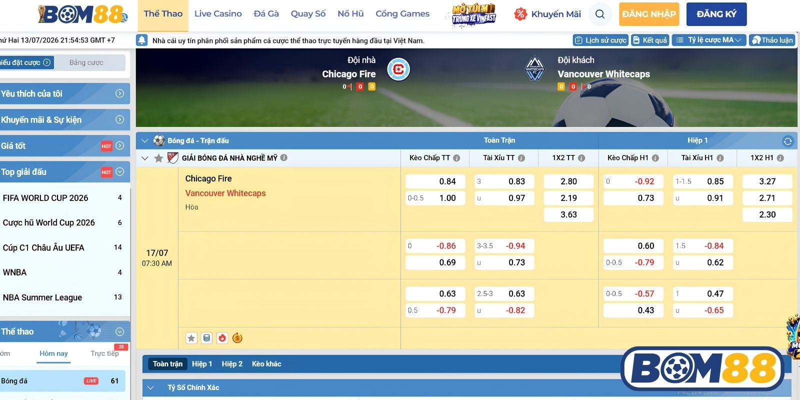Switch to Bảng cược tab
Image resolution: width=800 pixels, height=400 pixels.
(86, 62)
